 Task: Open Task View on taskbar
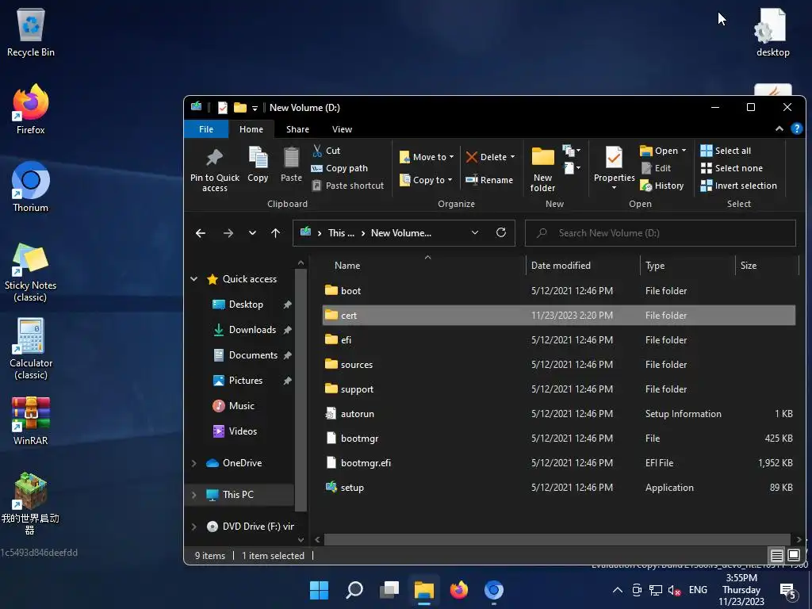click(x=389, y=590)
